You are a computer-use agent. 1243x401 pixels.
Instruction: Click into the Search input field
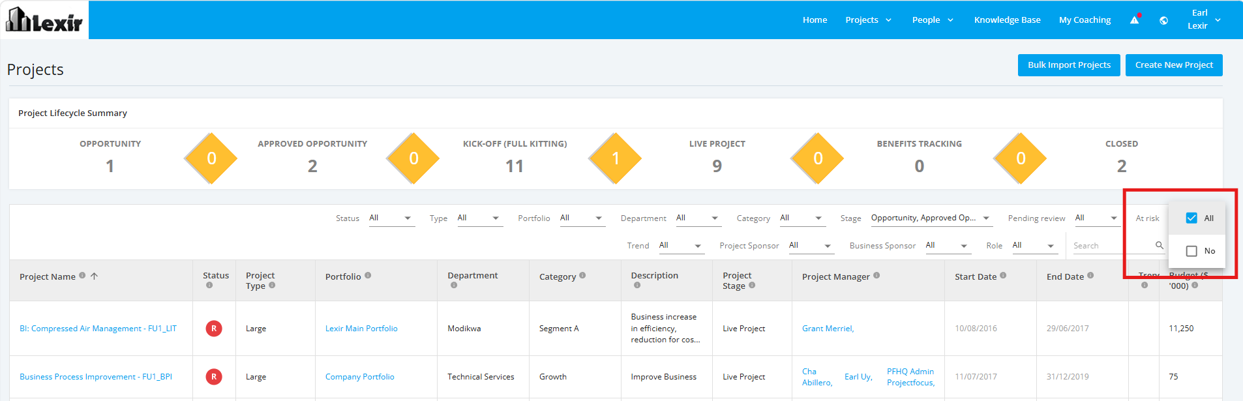point(1112,246)
